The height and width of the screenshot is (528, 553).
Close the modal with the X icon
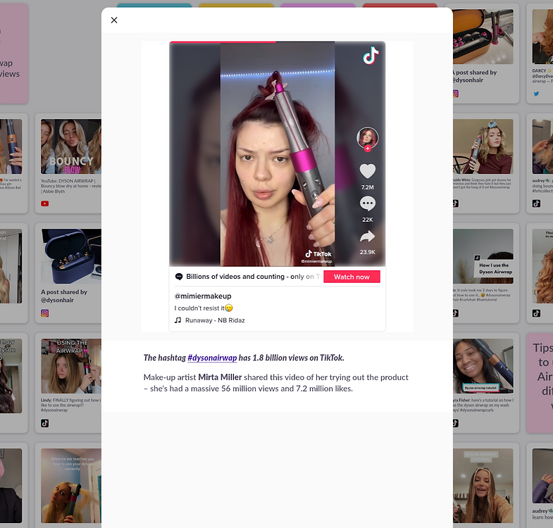pos(114,20)
